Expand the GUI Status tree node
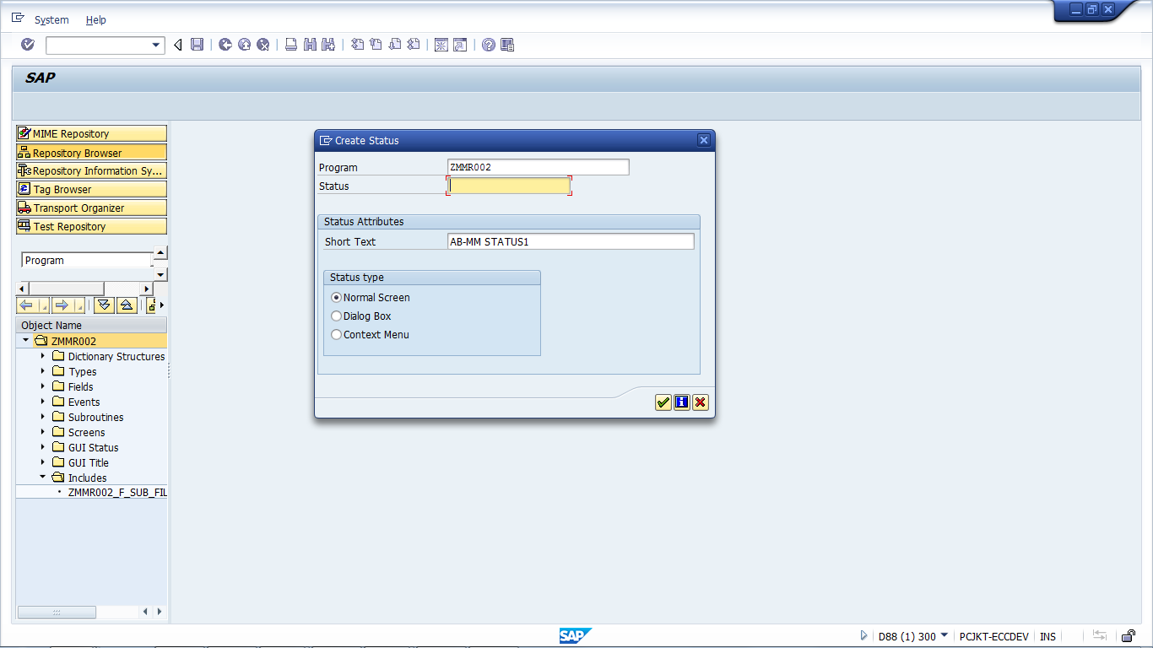The image size is (1153, 648). pyautogui.click(x=42, y=447)
